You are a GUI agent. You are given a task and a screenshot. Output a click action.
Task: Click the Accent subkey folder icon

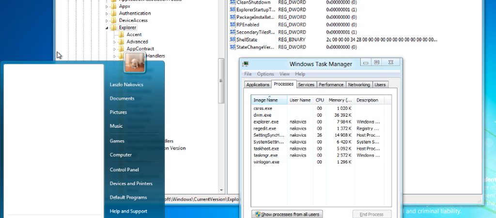pos(122,34)
